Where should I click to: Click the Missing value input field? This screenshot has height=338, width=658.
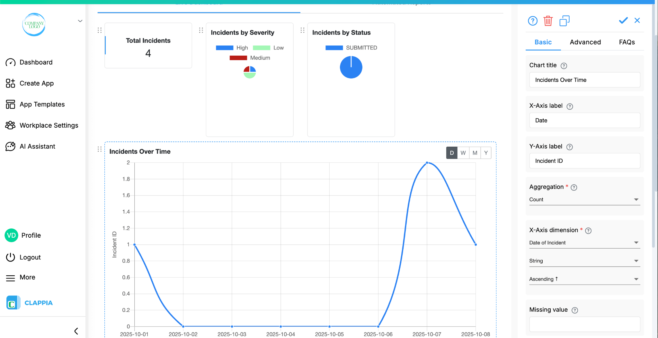[584, 324]
